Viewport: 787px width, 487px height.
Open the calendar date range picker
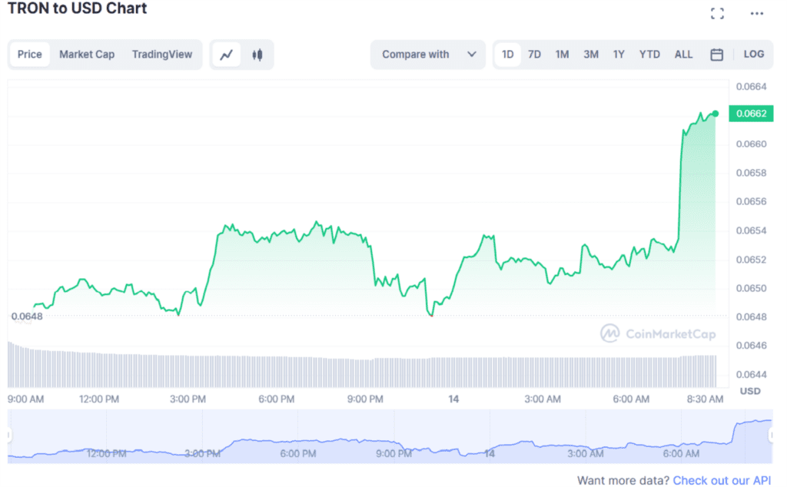point(717,55)
